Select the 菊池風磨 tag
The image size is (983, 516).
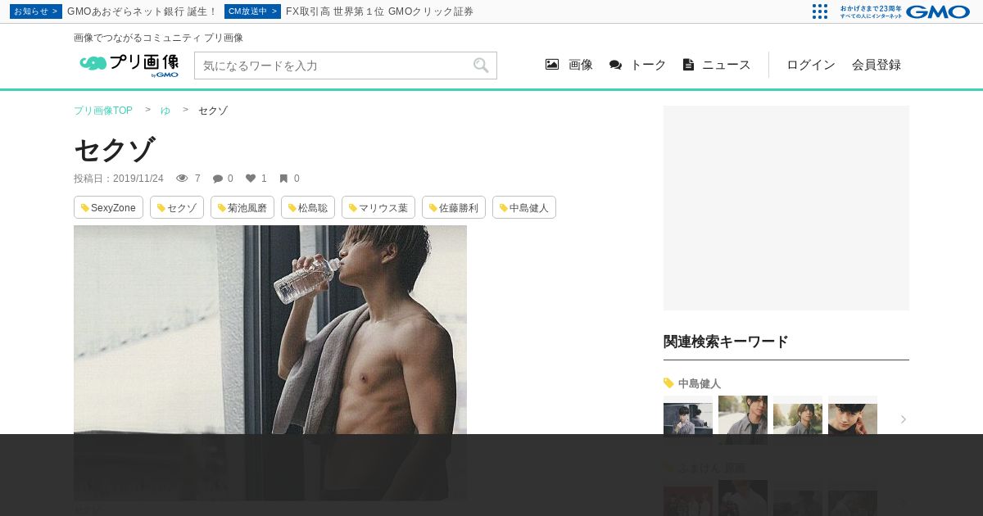[242, 207]
